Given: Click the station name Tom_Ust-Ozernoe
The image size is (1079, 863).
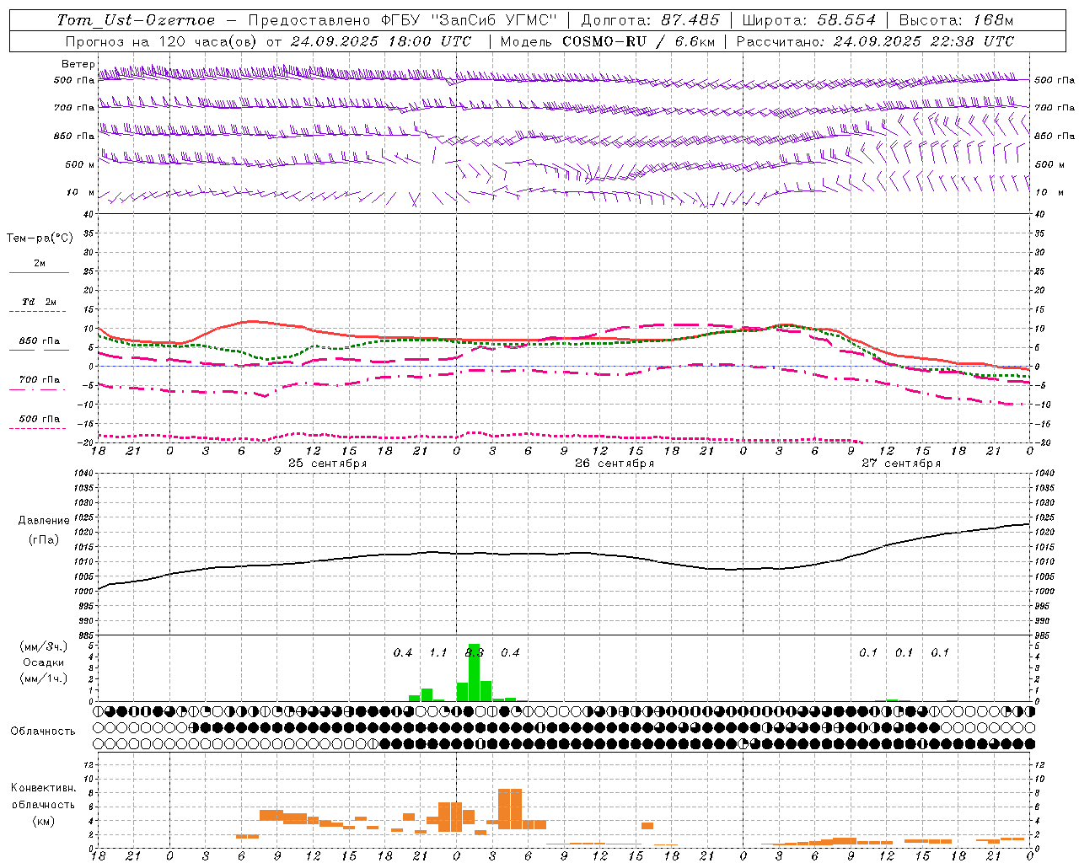Looking at the screenshot, I should pos(137,20).
